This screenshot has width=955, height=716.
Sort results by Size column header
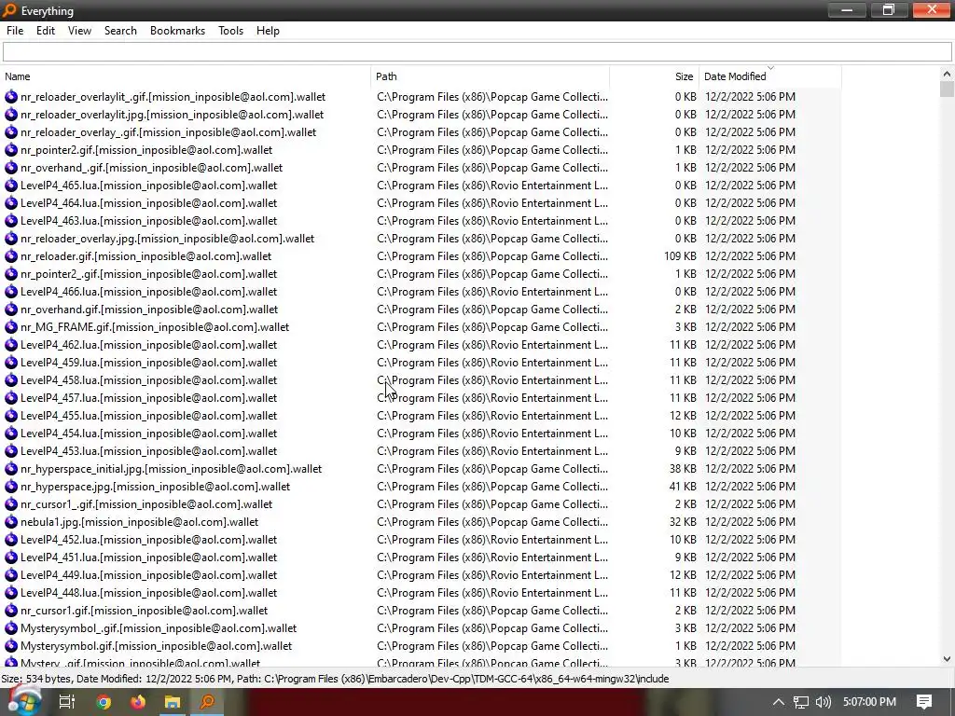point(654,76)
